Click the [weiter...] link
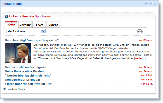163x103 pixels. (x=140, y=58)
